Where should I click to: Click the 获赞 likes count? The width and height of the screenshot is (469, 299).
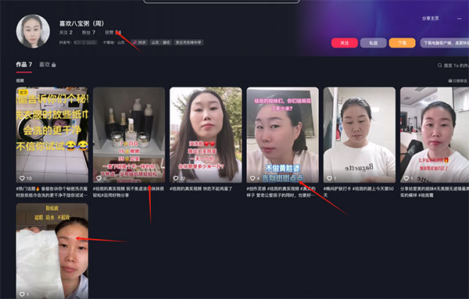[113, 32]
